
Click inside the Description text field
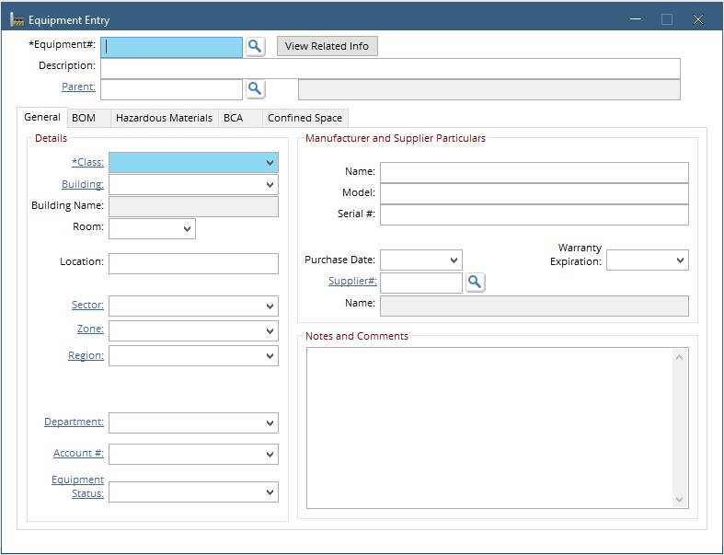point(390,68)
